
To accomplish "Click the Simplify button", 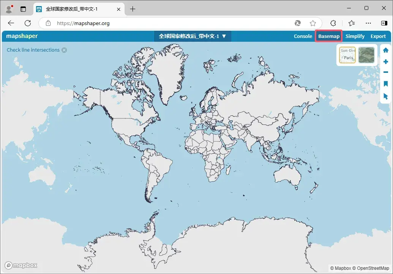I will point(355,36).
